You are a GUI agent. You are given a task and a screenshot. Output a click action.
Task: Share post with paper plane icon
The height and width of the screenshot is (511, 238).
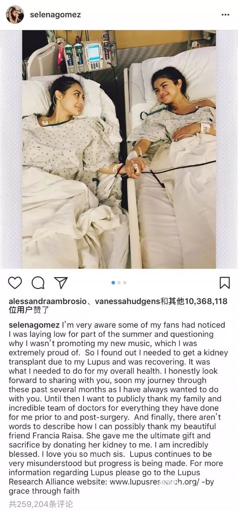pyautogui.click(x=61, y=283)
